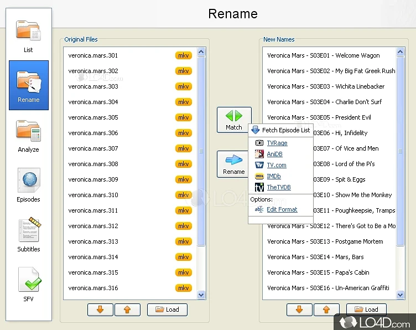This screenshot has width=416, height=330.
Task: Open Edit Format option
Action: [282, 210]
